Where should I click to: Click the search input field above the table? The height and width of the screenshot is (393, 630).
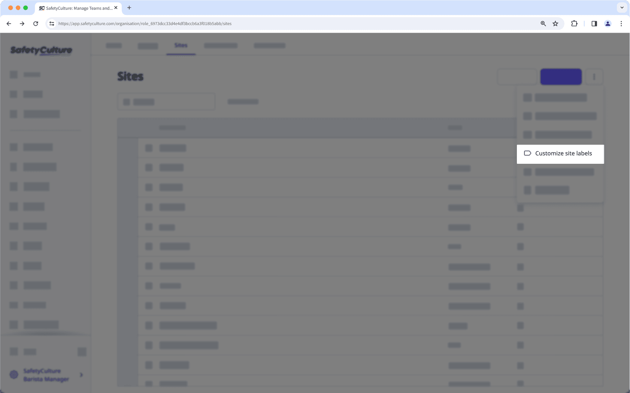[166, 101]
